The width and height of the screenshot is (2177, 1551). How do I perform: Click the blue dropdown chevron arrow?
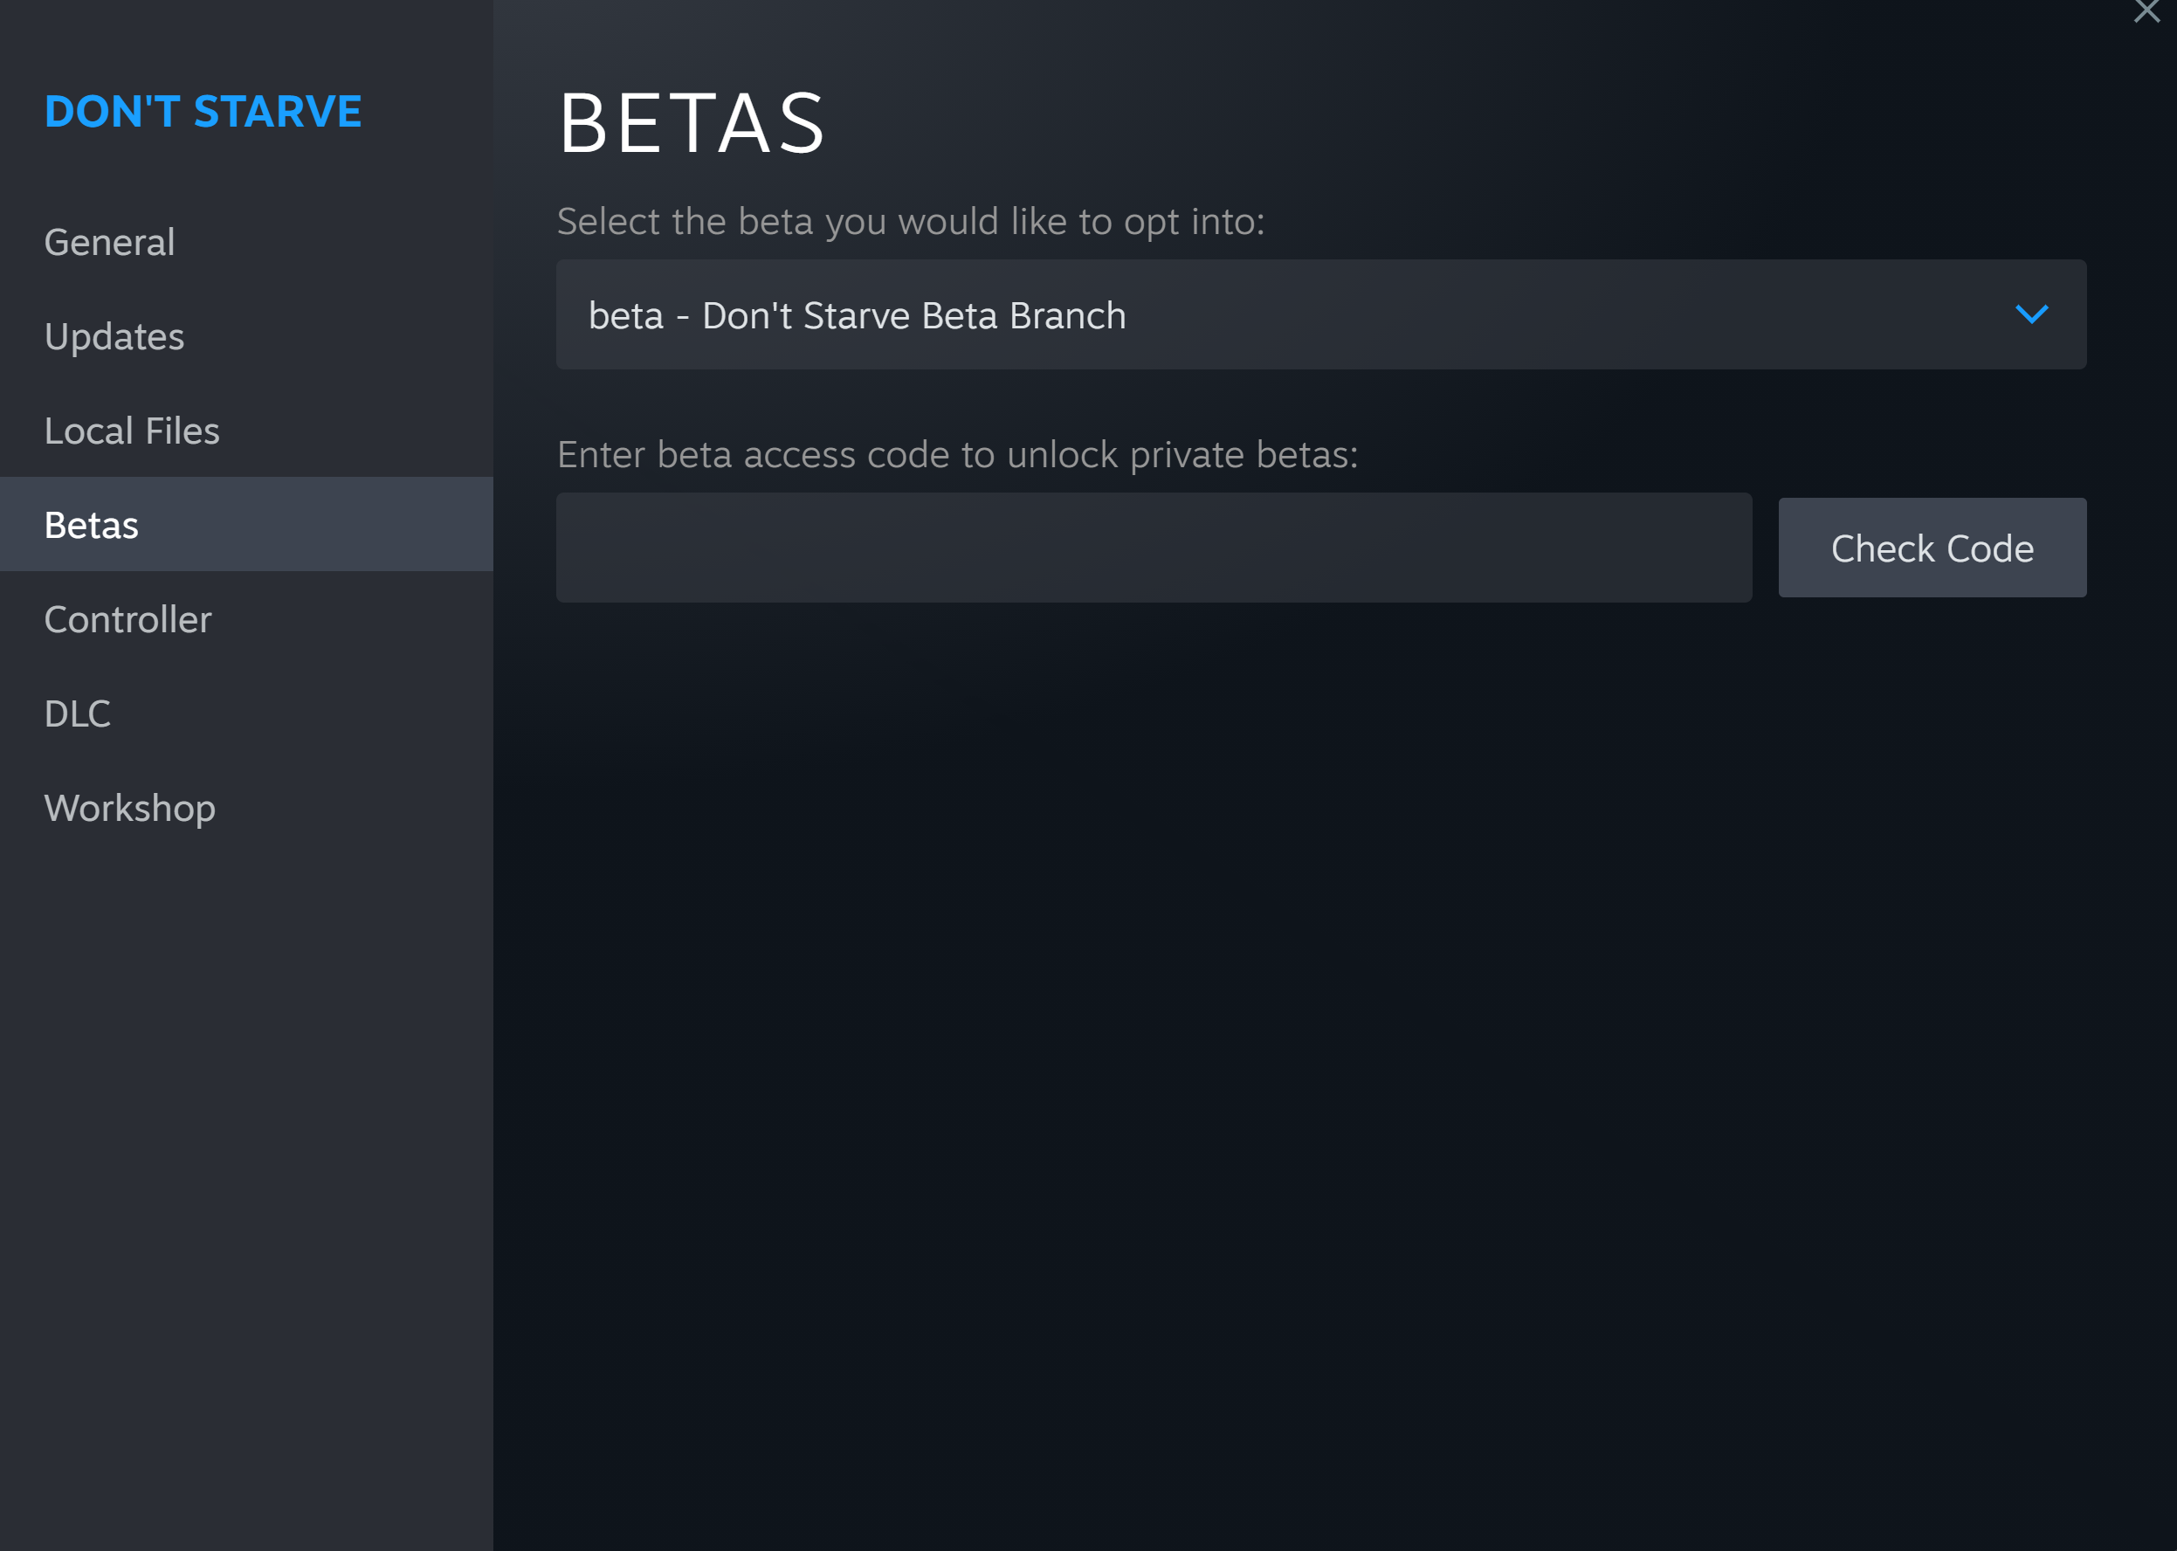pyautogui.click(x=2031, y=314)
